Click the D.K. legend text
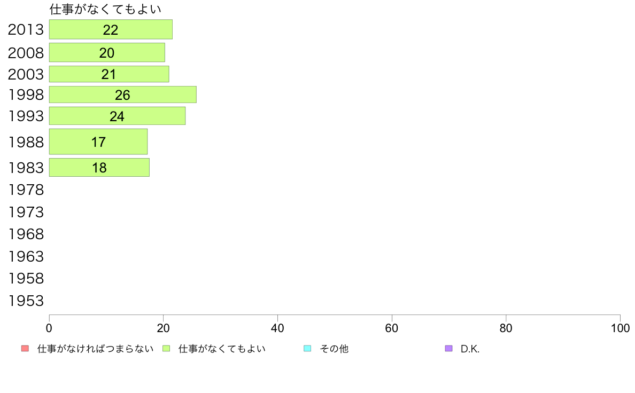The height and width of the screenshot is (393, 635). (x=470, y=349)
